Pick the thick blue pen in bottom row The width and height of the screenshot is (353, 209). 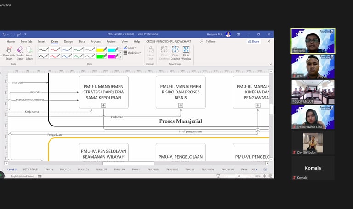(x=67, y=56)
